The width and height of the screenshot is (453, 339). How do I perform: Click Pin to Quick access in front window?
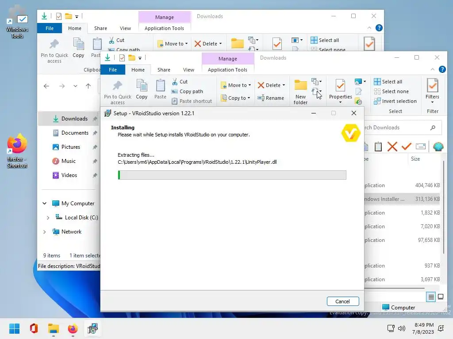[x=117, y=92]
